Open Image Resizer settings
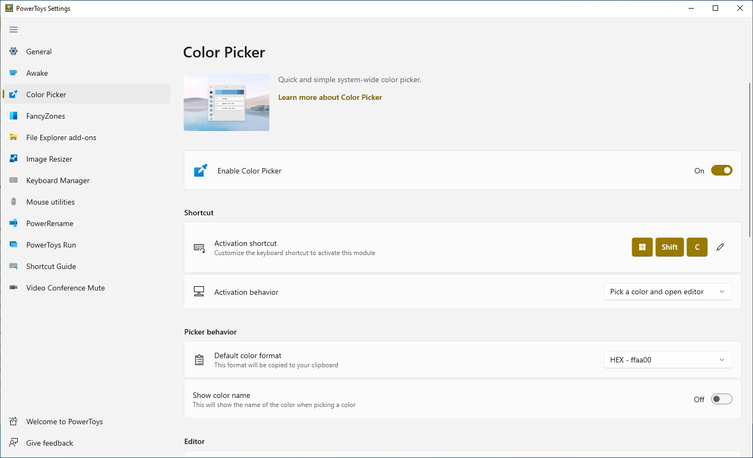Image resolution: width=753 pixels, height=458 pixels. point(86,159)
